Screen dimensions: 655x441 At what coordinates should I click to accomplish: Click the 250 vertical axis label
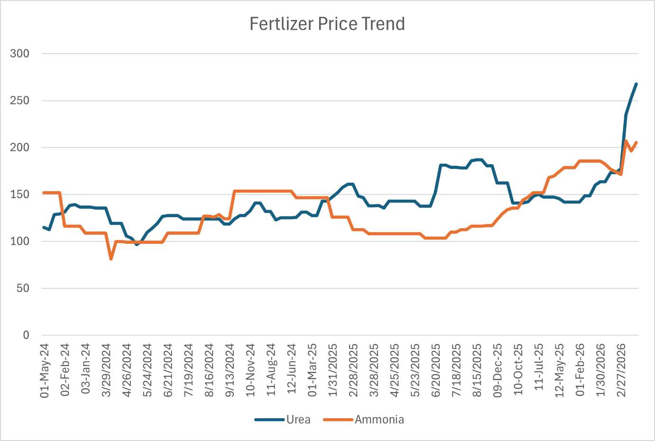tap(19, 101)
